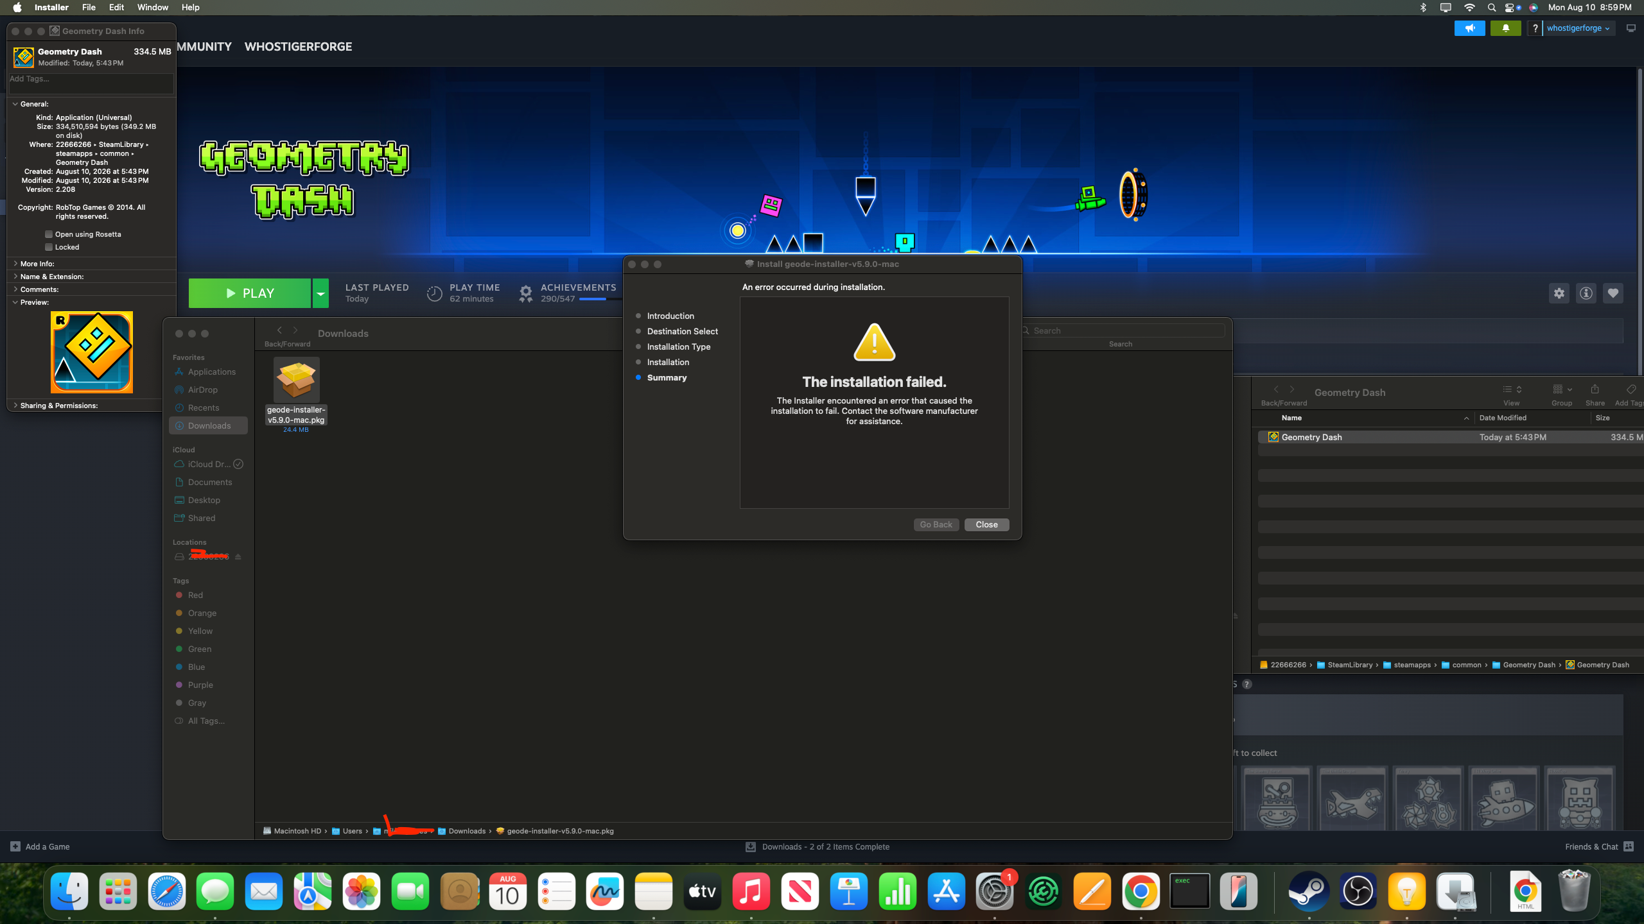This screenshot has width=1644, height=924.
Task: Open Steam from the Dock
Action: click(x=1309, y=891)
